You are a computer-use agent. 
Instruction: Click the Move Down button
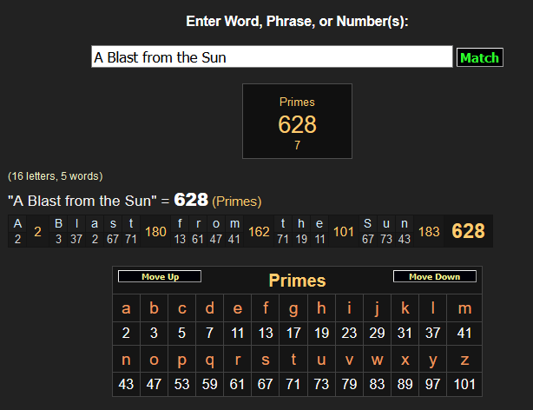point(434,277)
